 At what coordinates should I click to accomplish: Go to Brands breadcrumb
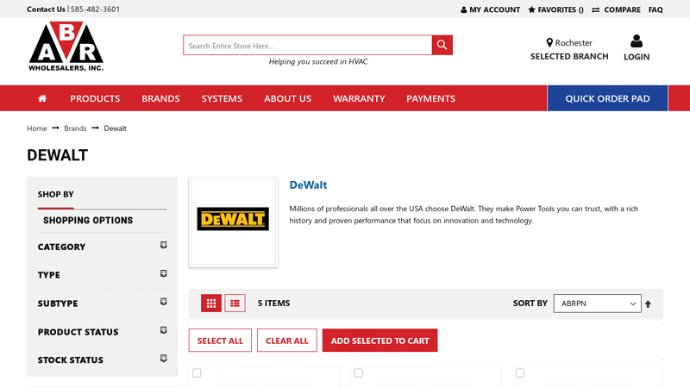75,128
